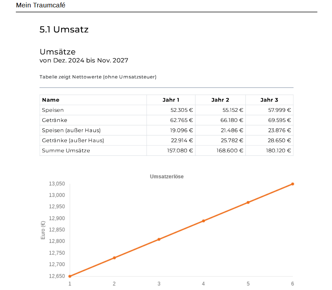Click the cell value 22.914 €

click(182, 141)
